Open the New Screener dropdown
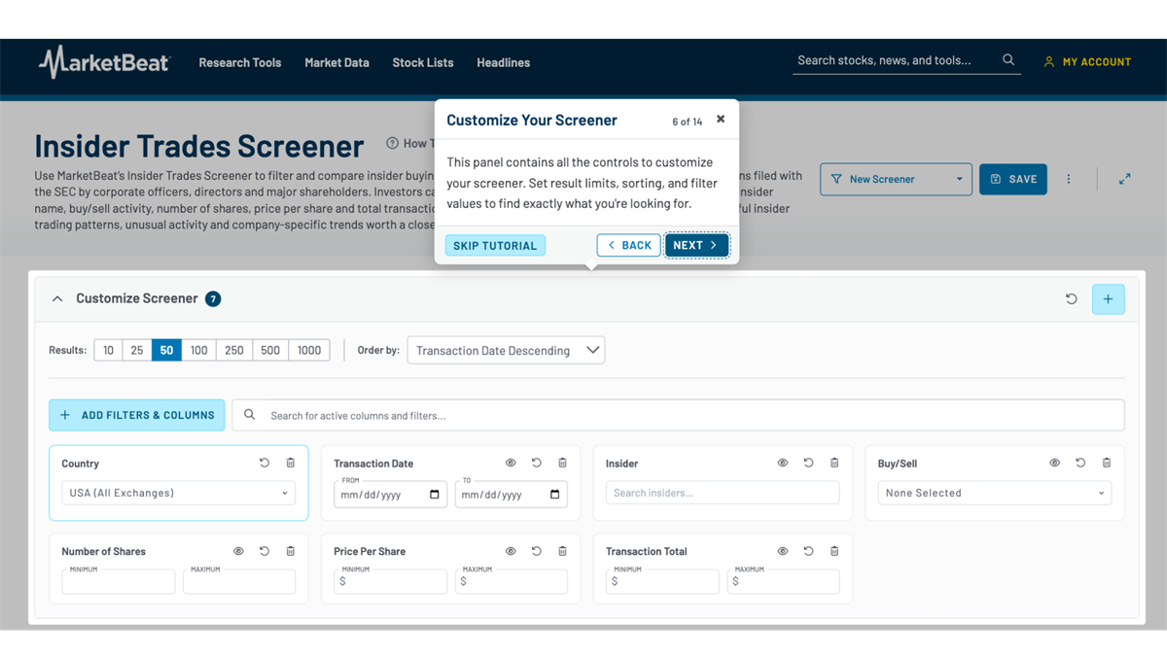This screenshot has width=1167, height=656. [x=896, y=179]
